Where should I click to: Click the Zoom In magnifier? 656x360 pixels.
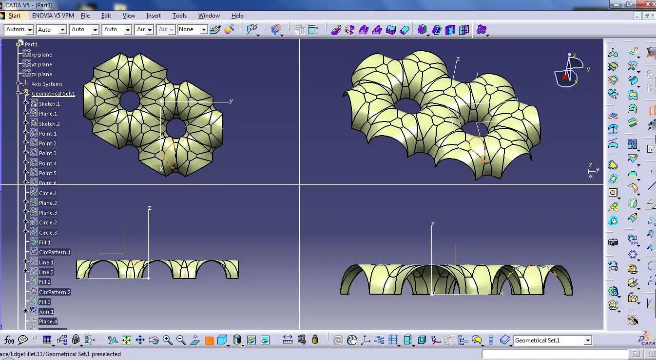167,340
